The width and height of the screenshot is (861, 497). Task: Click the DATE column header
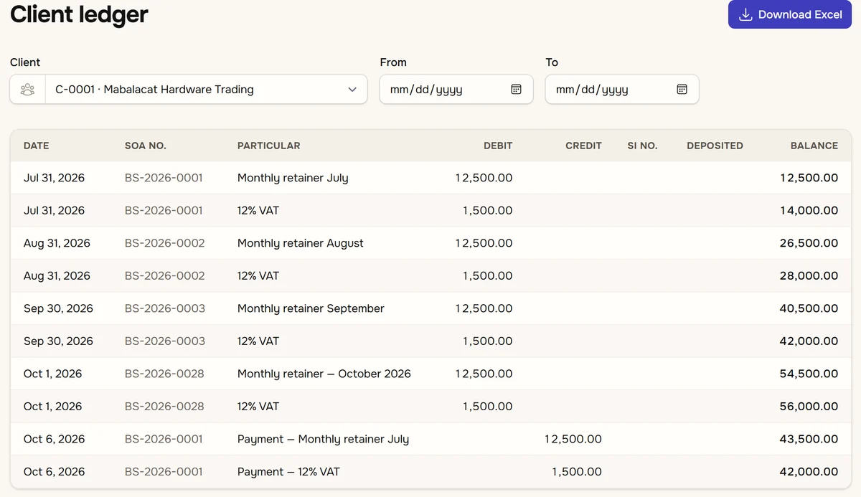pos(37,146)
